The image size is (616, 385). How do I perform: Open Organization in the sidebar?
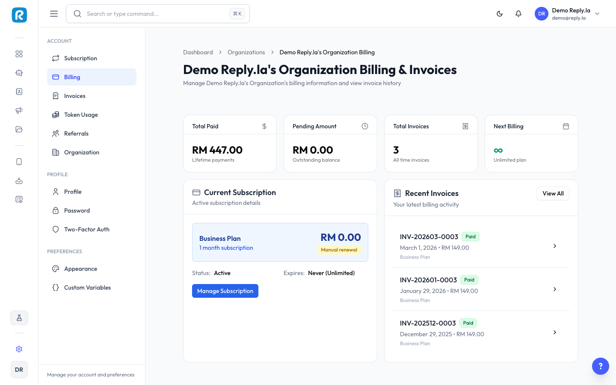pos(92,152)
